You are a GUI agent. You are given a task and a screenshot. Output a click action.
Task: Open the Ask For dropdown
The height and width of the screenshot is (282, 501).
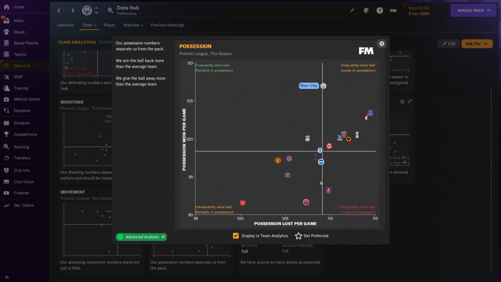[477, 44]
